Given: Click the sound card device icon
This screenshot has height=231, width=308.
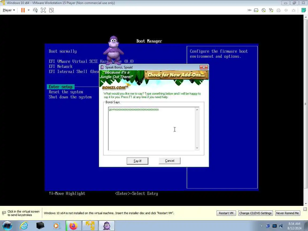Looking at the screenshot, I should pyautogui.click(x=286, y=10).
